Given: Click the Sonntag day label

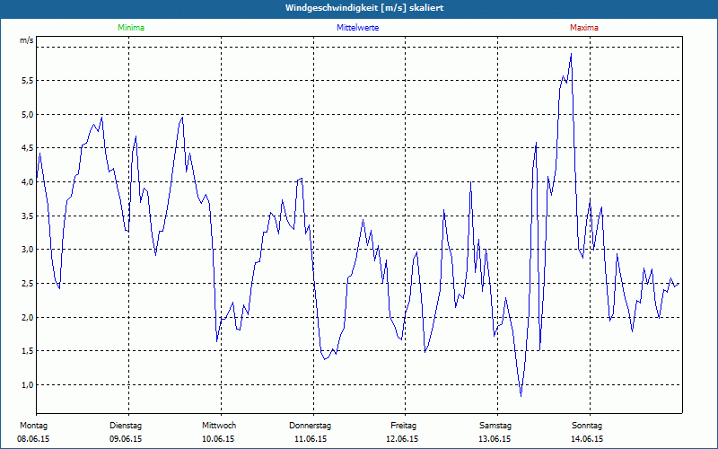Looking at the screenshot, I should coord(587,426).
